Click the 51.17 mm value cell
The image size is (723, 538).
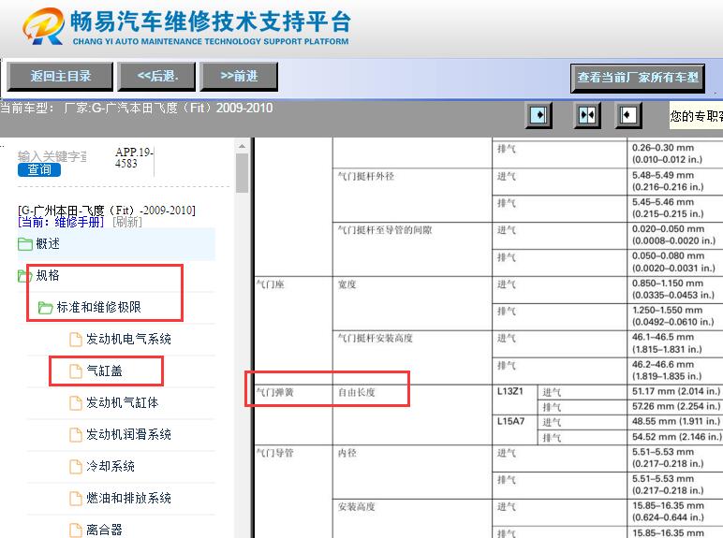676,391
